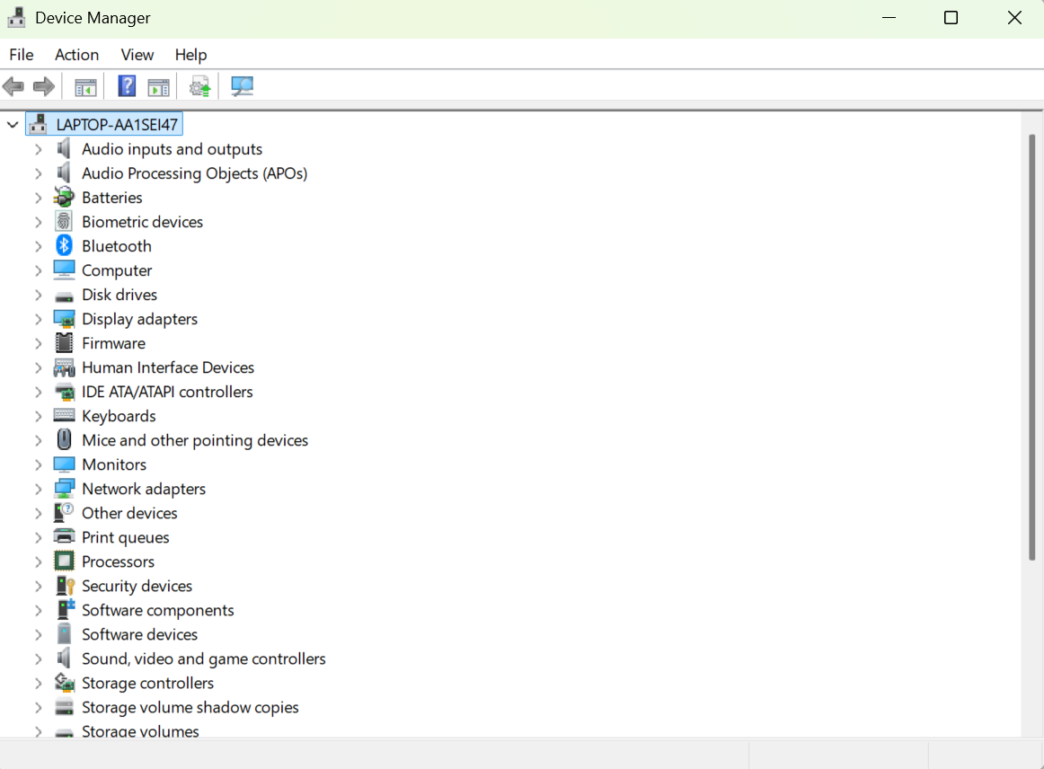The width and height of the screenshot is (1044, 769).
Task: Expand the Display adapters chevron
Action: (x=39, y=319)
